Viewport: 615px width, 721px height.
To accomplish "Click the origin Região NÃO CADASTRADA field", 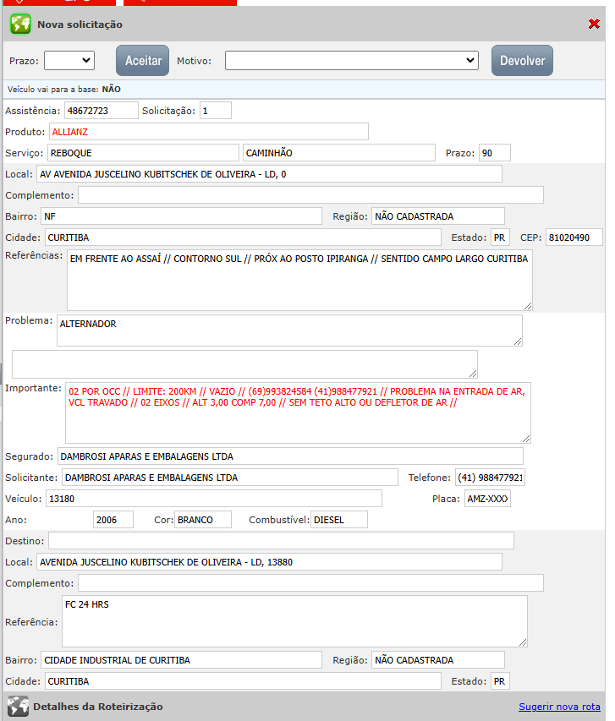I will pyautogui.click(x=437, y=216).
